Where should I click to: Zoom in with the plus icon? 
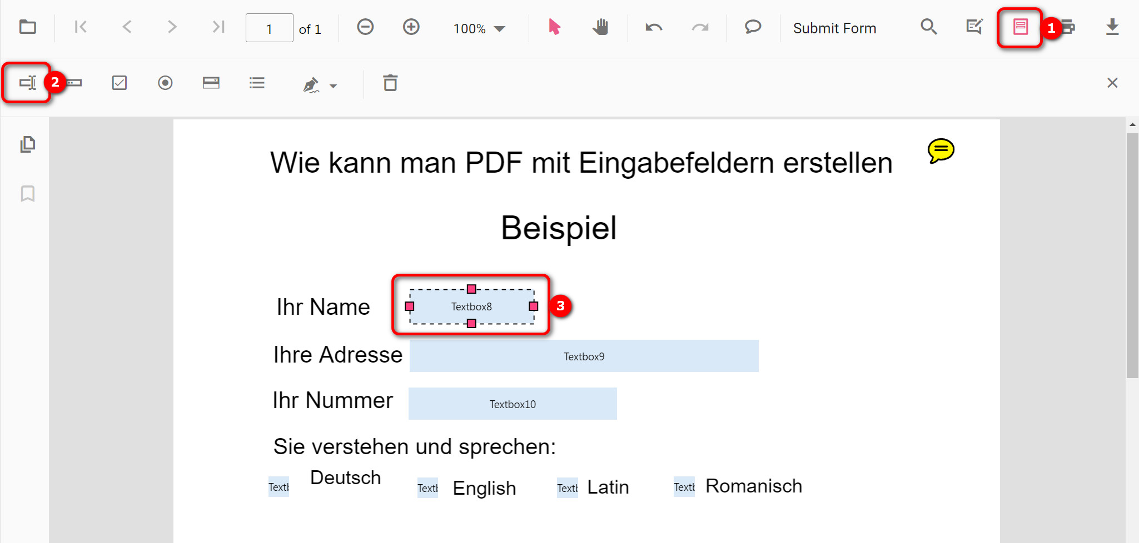pyautogui.click(x=411, y=27)
